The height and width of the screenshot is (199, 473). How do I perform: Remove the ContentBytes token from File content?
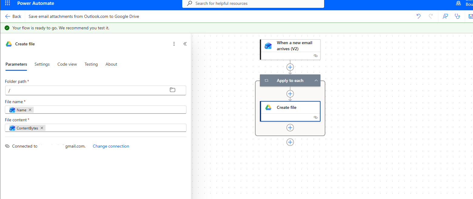42,128
